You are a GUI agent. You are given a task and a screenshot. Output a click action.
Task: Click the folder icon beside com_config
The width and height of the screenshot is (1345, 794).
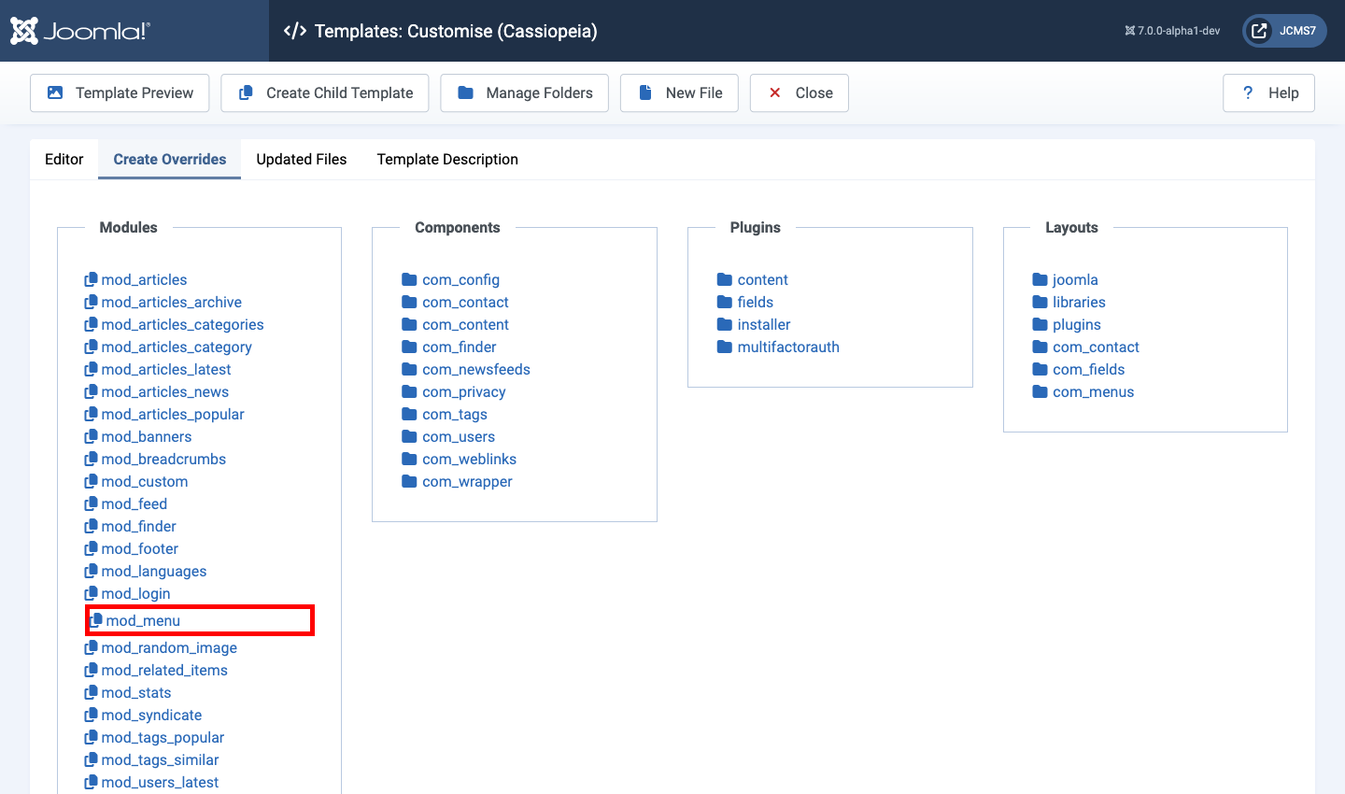coord(409,279)
